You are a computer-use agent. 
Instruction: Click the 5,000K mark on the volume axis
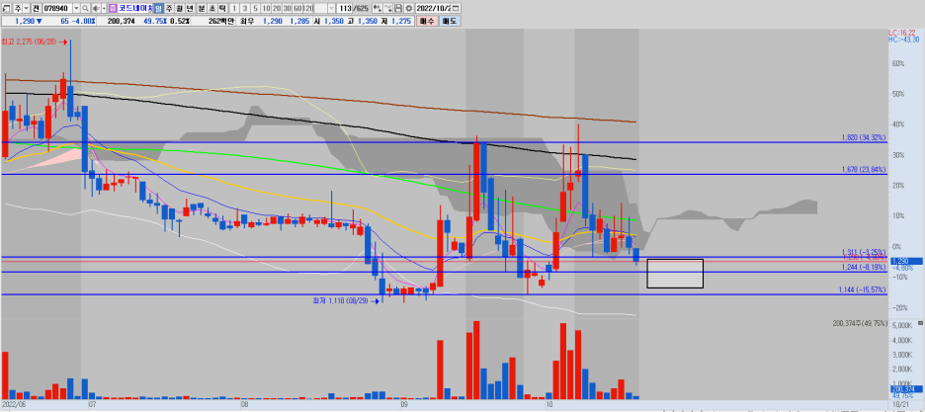coord(904,326)
